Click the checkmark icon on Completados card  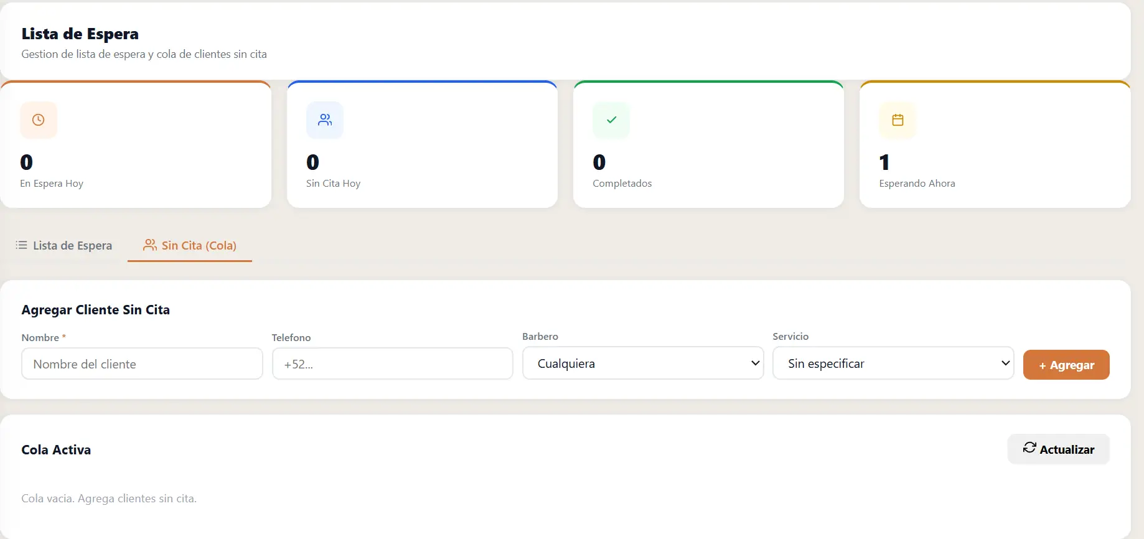[611, 120]
